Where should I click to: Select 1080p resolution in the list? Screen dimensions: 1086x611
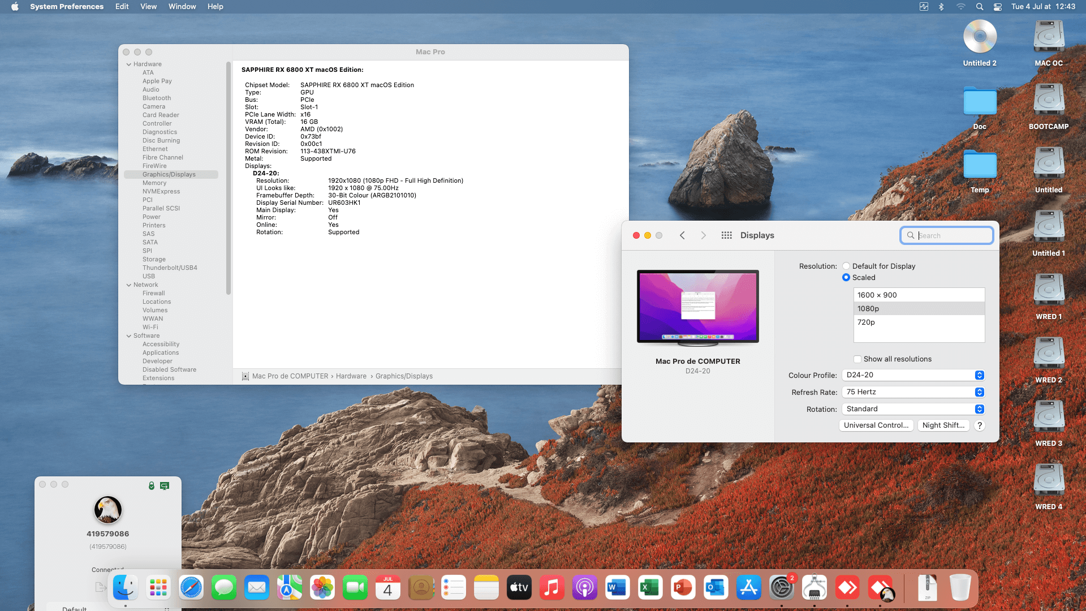tap(919, 308)
